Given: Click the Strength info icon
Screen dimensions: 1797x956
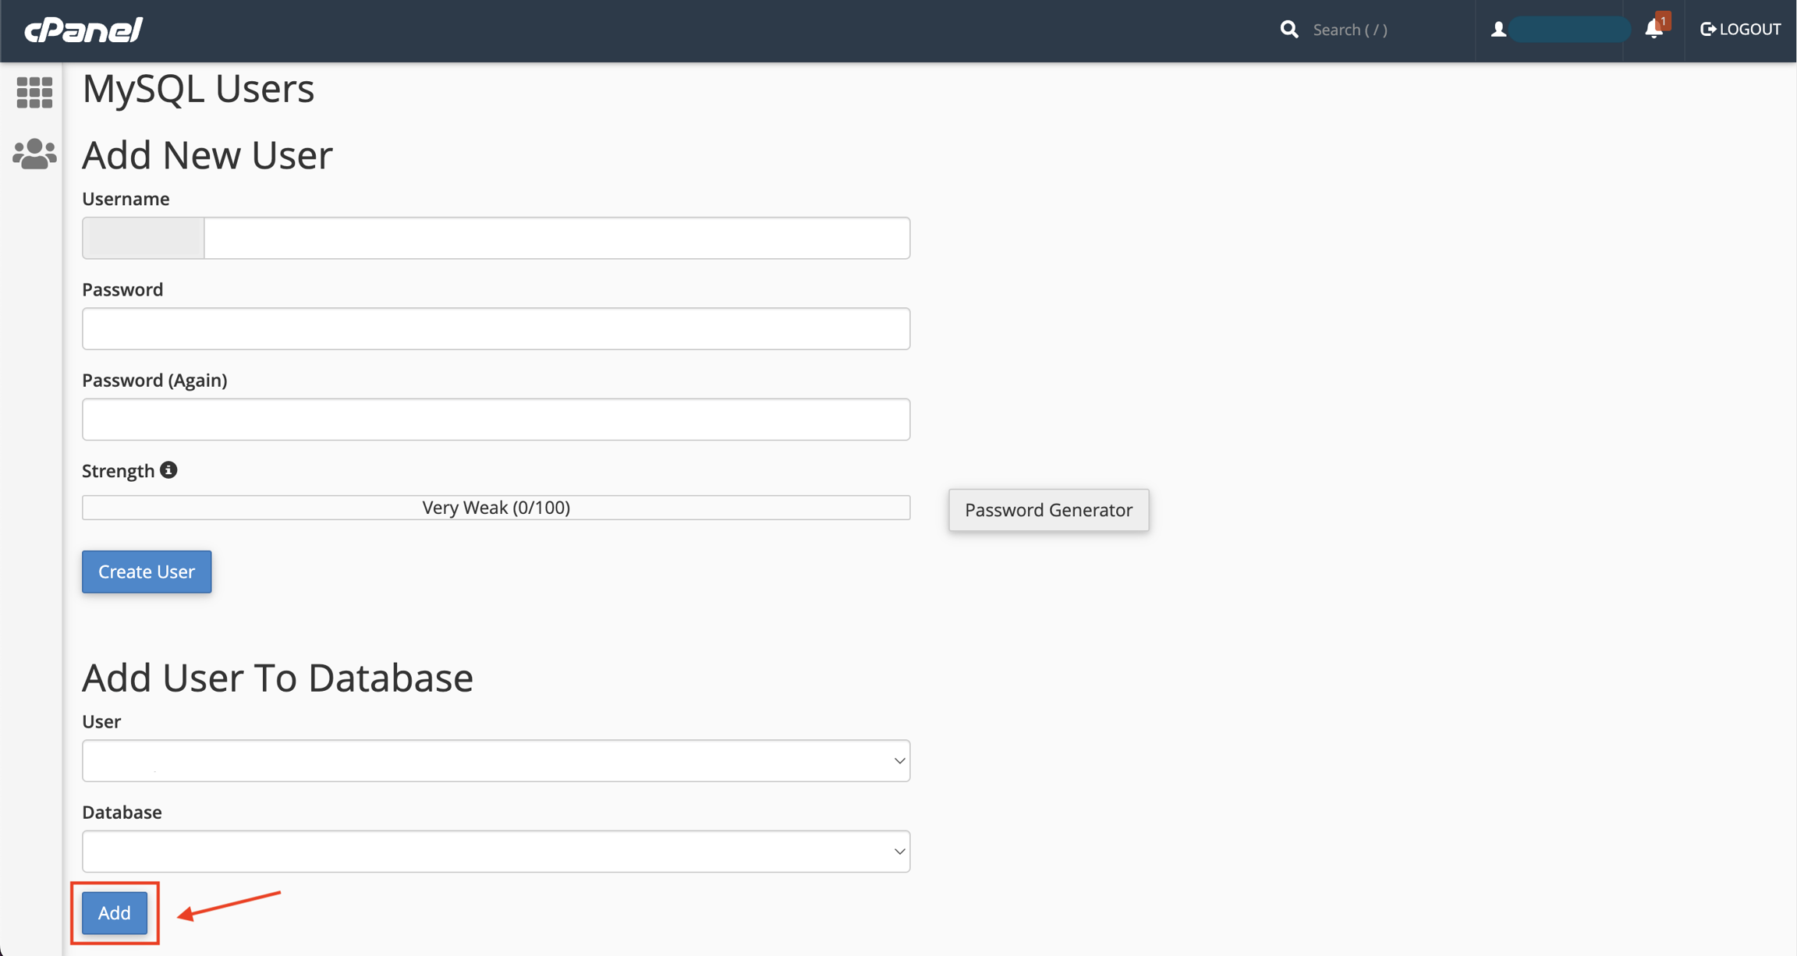Looking at the screenshot, I should (168, 470).
